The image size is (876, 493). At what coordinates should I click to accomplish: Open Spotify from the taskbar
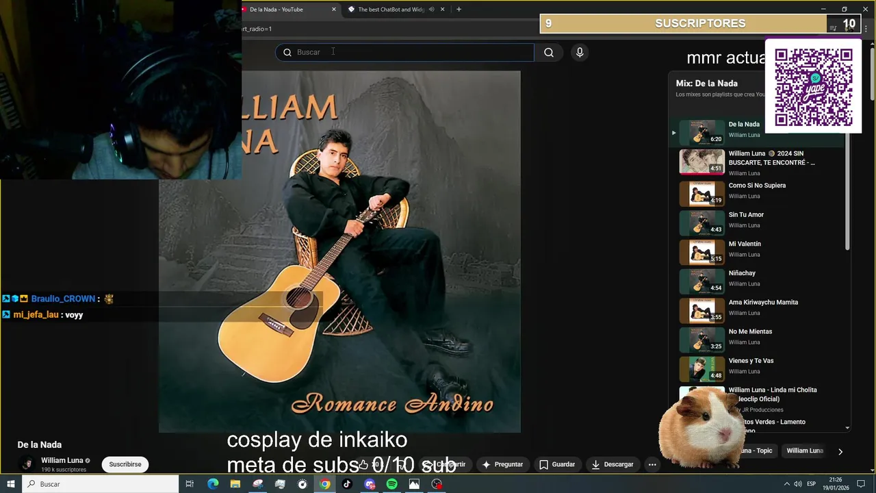[x=392, y=484]
